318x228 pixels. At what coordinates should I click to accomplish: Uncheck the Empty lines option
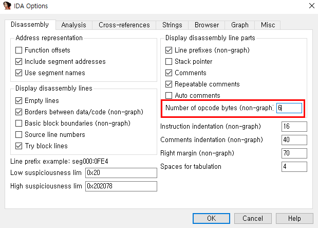18,100
